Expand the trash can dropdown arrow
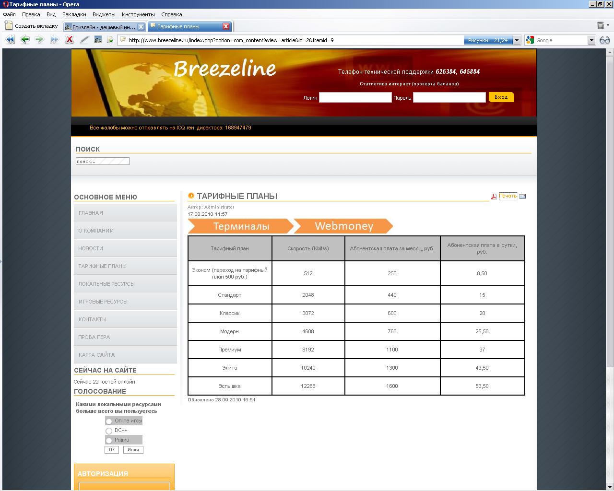 click(608, 26)
